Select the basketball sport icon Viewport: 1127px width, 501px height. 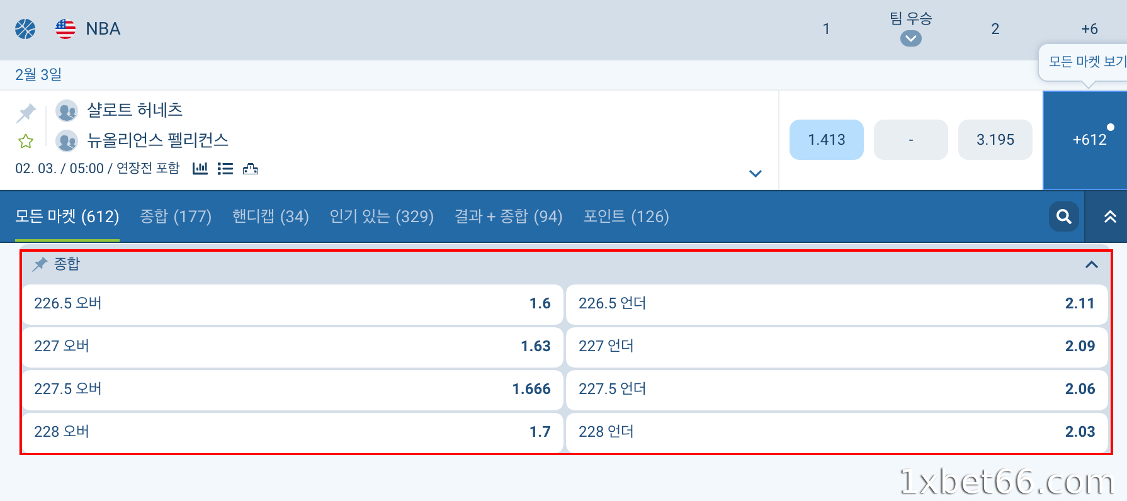tap(24, 28)
